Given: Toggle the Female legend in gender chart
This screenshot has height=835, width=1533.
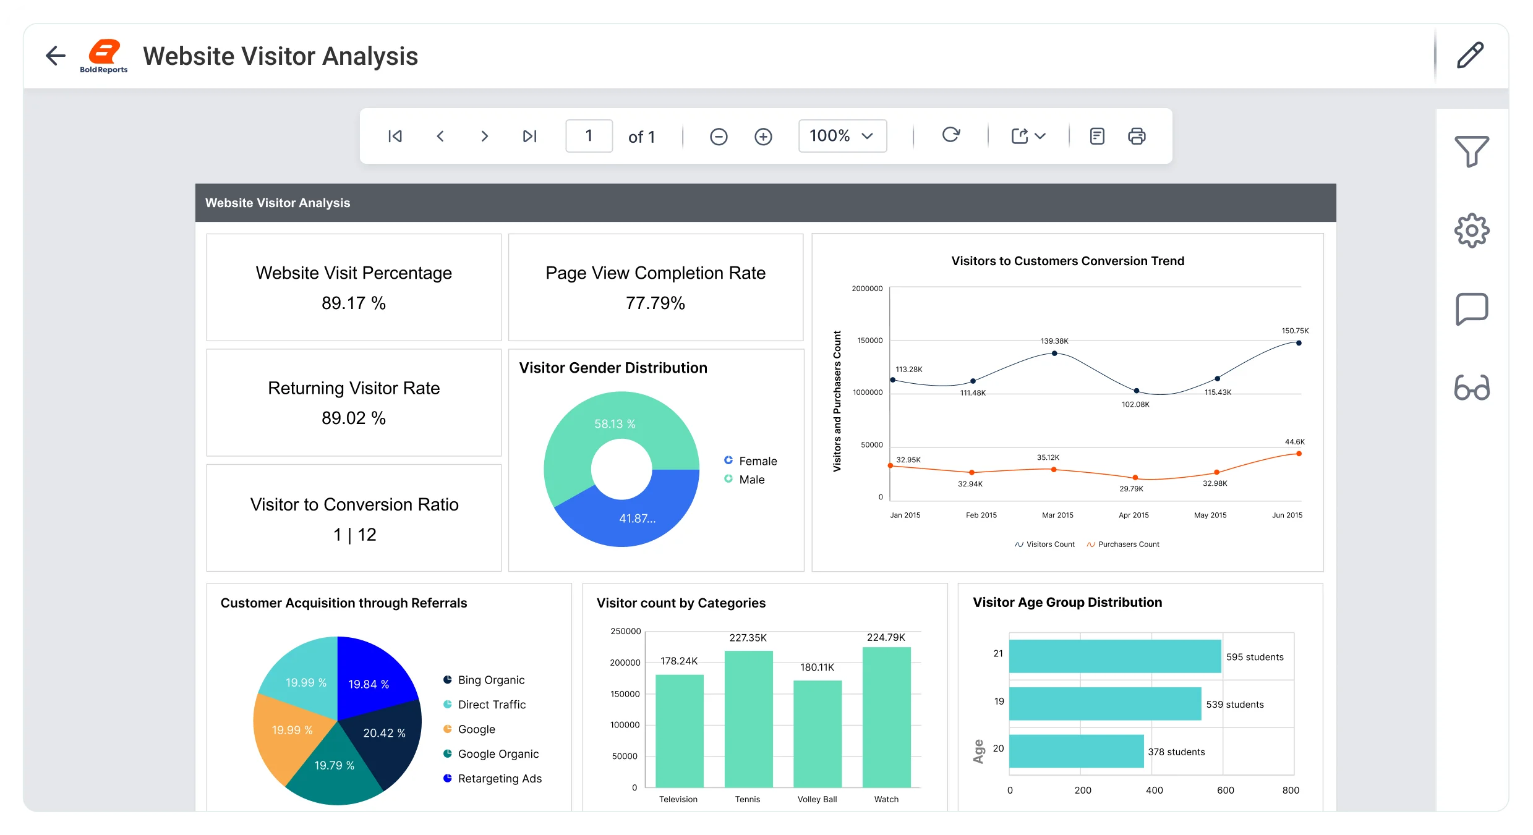Looking at the screenshot, I should point(751,460).
